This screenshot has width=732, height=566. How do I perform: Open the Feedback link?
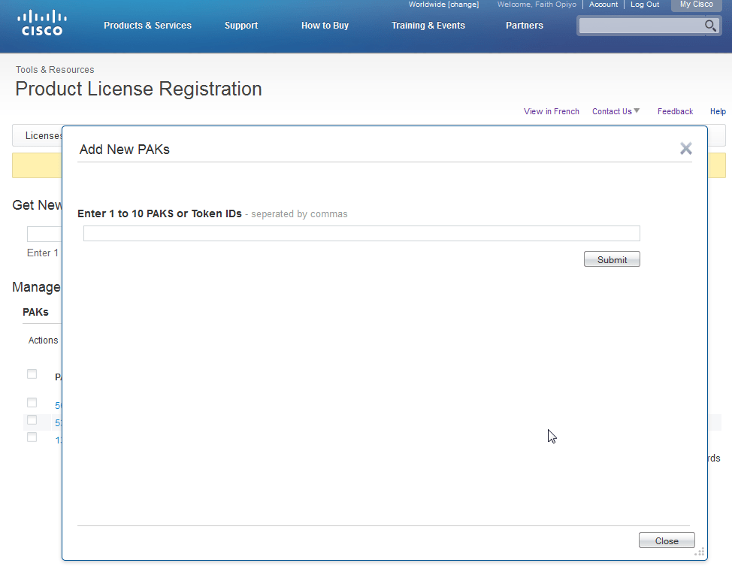[674, 111]
